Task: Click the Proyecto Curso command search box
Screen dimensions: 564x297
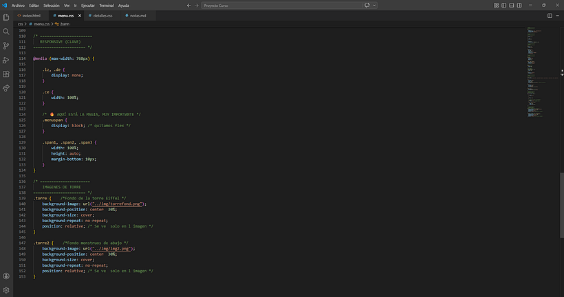Action: 281,5
